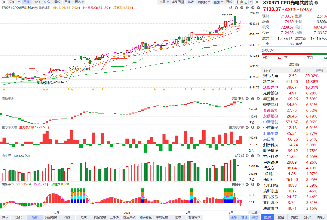Switch to 60分 chart period

click(x=47, y=2)
